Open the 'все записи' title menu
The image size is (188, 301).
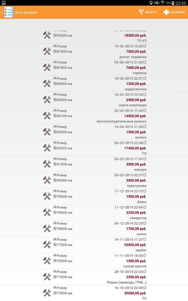coord(26,12)
